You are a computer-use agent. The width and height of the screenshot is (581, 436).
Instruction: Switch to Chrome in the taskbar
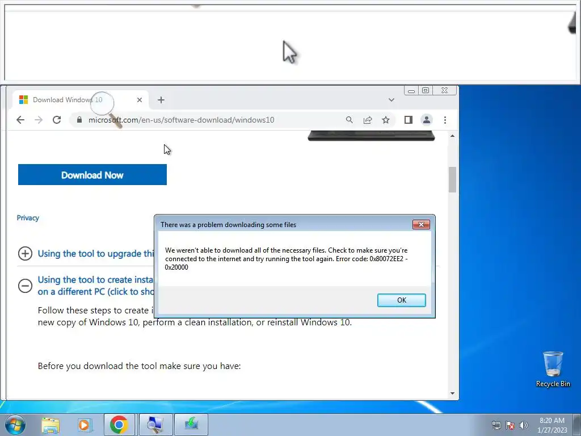click(x=119, y=425)
